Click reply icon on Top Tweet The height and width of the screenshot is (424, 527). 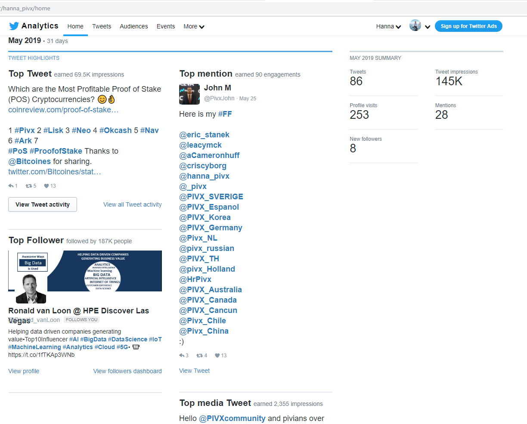tap(12, 186)
